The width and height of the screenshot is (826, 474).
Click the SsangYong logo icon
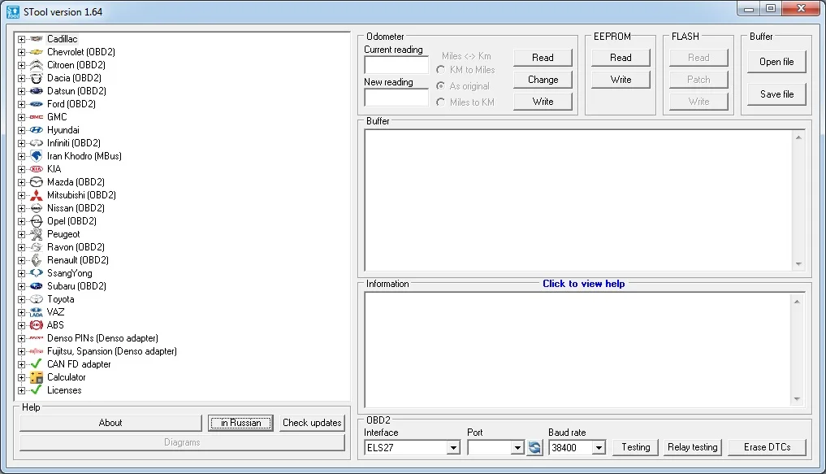(36, 273)
